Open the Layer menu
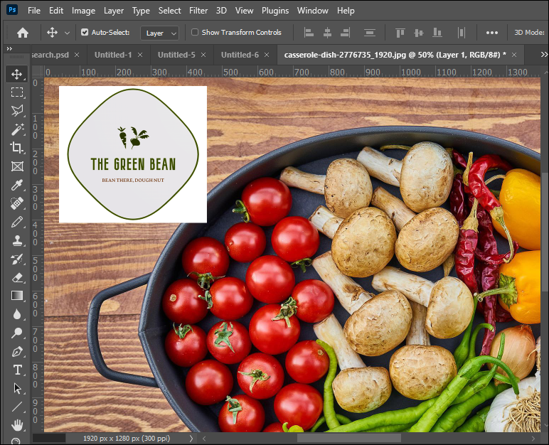This screenshot has height=445, width=549. [114, 11]
